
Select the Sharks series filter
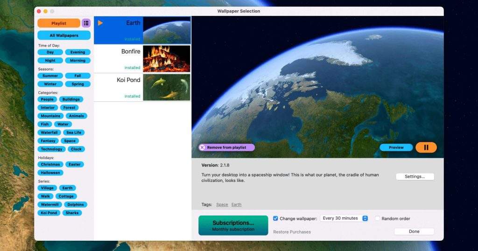pyautogui.click(x=72, y=213)
